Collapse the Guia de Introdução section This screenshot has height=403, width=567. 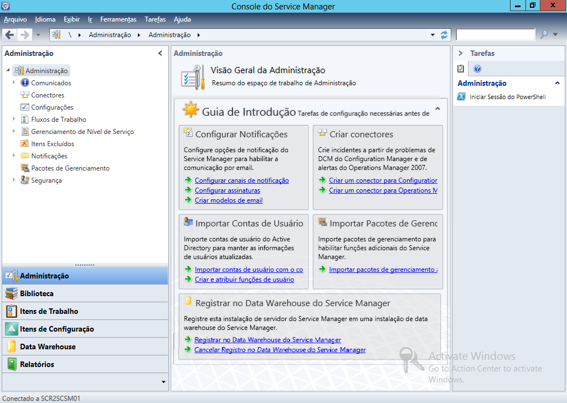[x=437, y=109]
